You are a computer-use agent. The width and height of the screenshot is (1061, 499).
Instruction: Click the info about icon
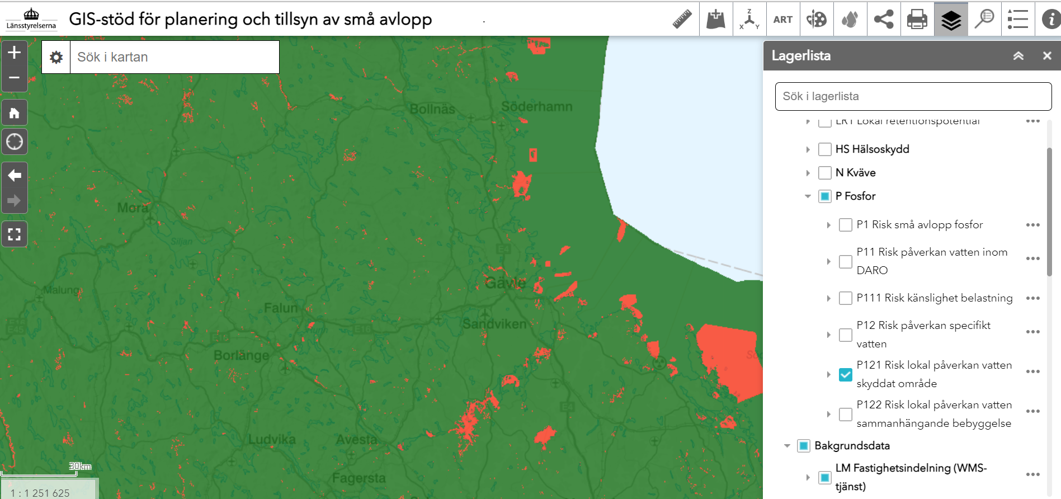(1050, 20)
